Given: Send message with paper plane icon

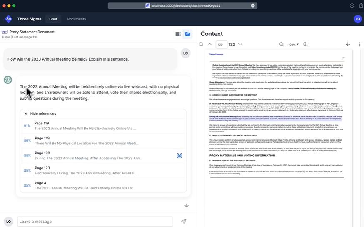Looking at the screenshot, I should (x=183, y=222).
